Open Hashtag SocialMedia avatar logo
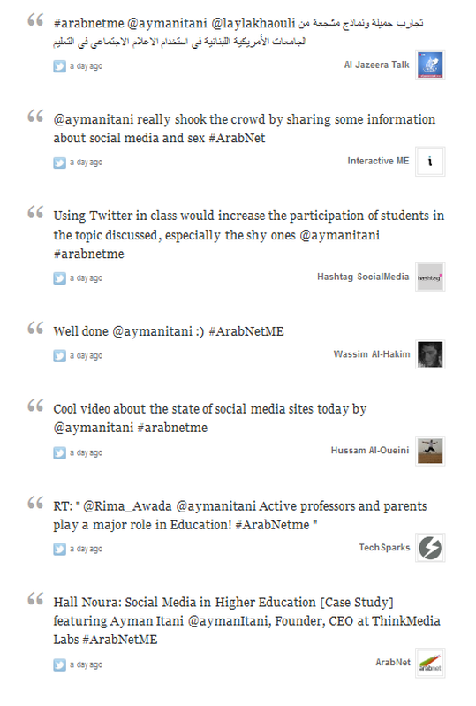This screenshot has width=476, height=706. (x=430, y=277)
